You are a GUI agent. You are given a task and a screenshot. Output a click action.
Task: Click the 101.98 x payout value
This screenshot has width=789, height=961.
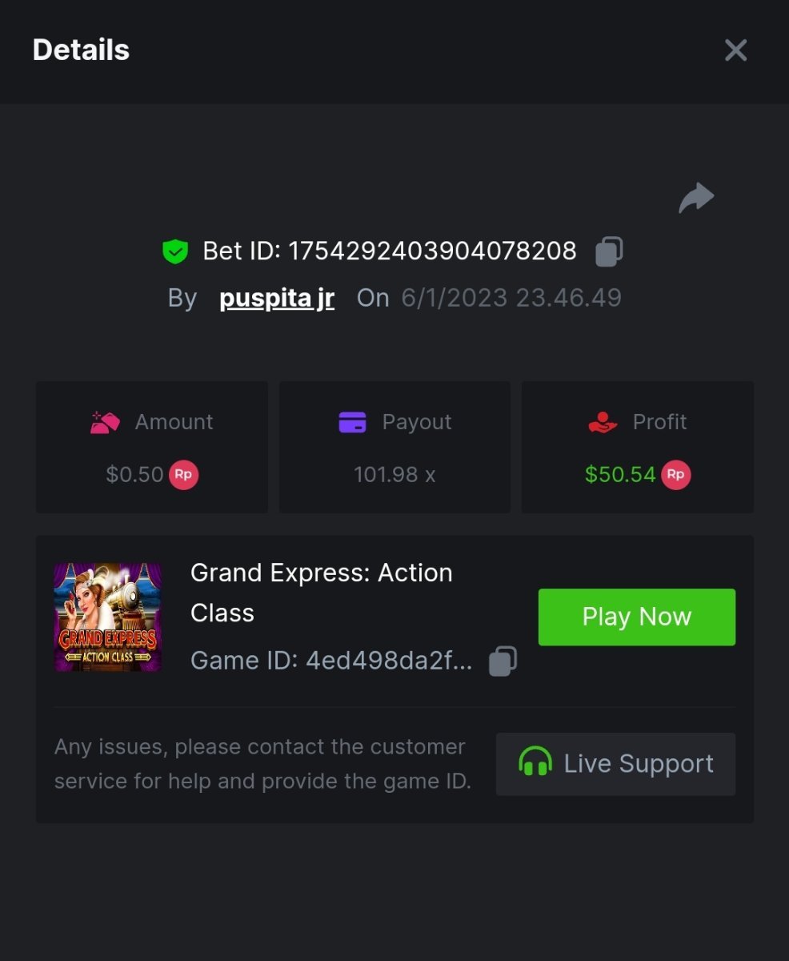(x=394, y=474)
